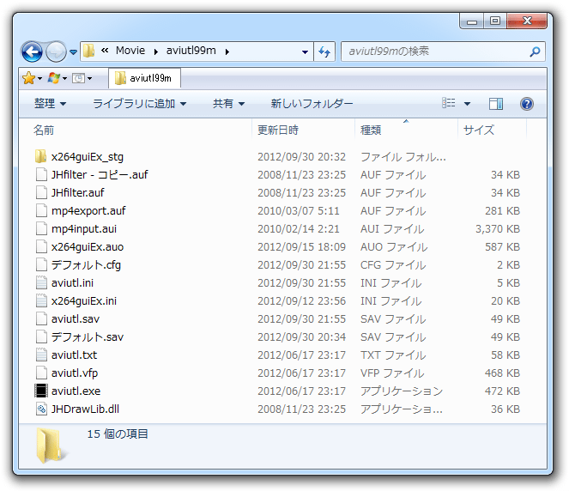Select the aviutl.exe application icon

pyautogui.click(x=41, y=391)
